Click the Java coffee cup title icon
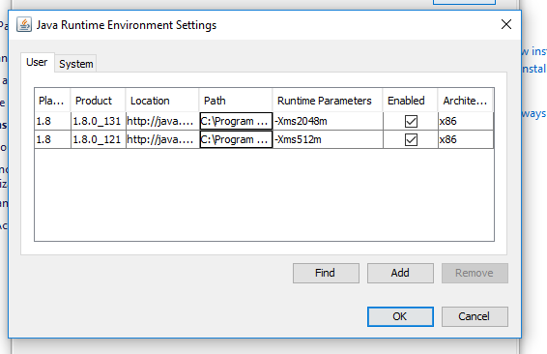The image size is (547, 354). point(24,25)
